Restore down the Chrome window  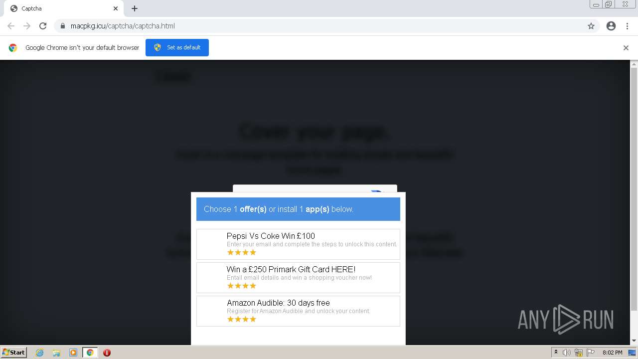click(x=609, y=4)
